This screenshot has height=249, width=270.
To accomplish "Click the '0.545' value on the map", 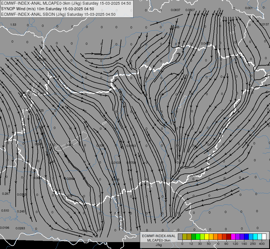I will [39, 144].
